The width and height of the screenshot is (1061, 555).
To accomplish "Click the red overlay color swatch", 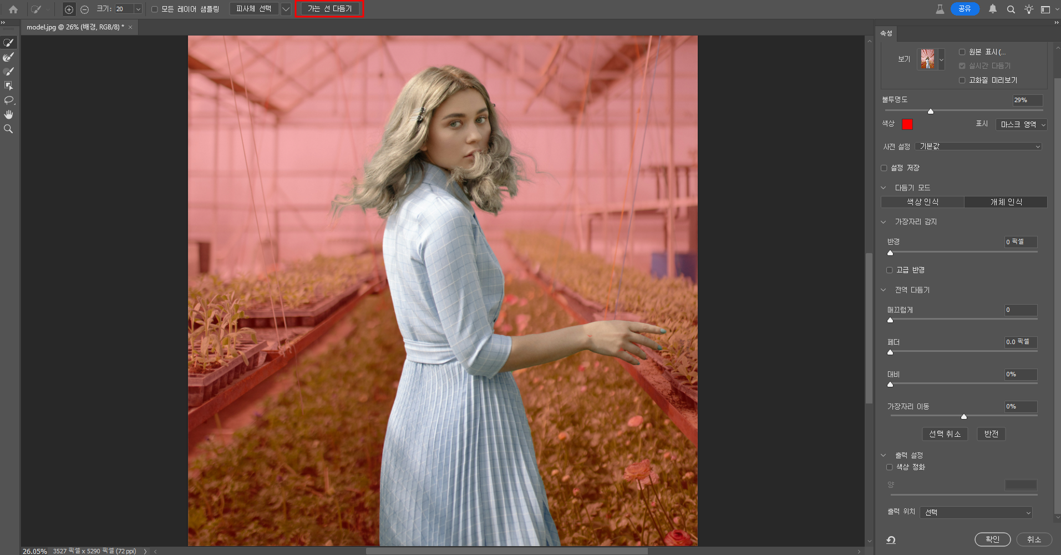I will pyautogui.click(x=907, y=124).
